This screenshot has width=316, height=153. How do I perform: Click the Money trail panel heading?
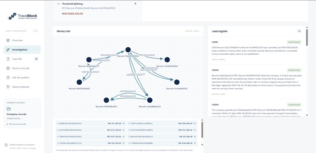pos(64,31)
